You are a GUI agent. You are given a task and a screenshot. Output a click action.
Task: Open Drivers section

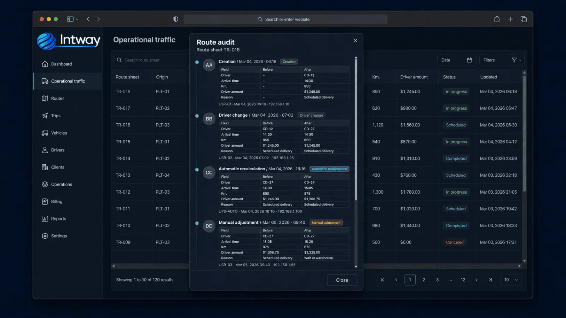coord(53,150)
